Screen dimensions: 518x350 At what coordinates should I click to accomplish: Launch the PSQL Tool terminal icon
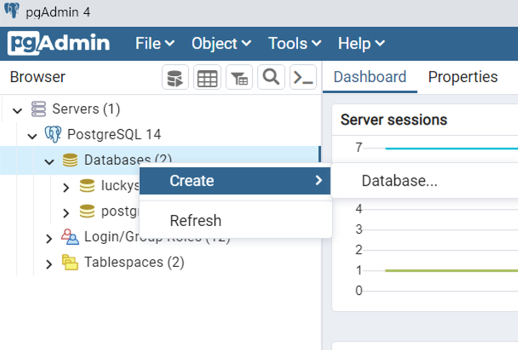pos(303,77)
